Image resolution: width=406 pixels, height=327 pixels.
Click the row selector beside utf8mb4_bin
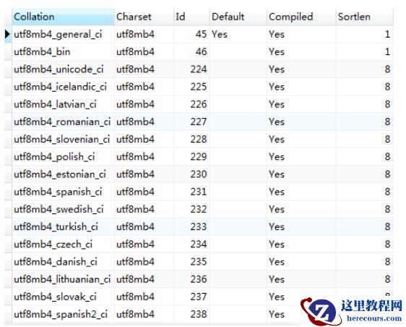click(x=8, y=51)
